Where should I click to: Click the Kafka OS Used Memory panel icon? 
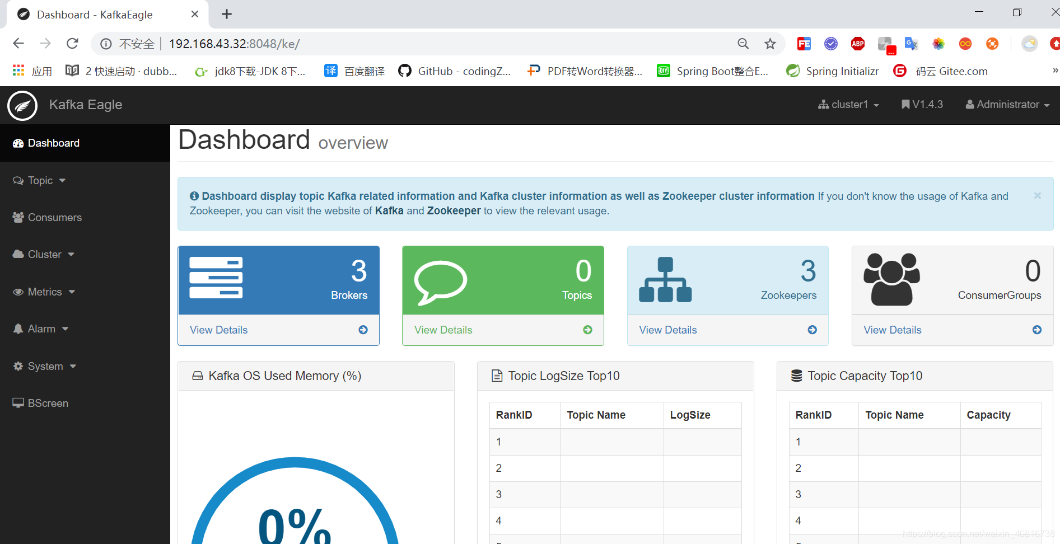[198, 376]
